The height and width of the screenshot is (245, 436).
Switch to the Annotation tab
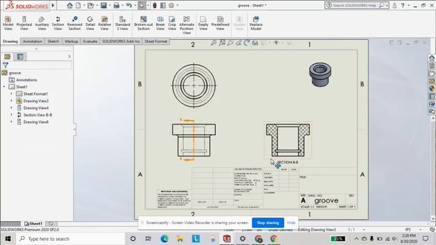coord(33,41)
